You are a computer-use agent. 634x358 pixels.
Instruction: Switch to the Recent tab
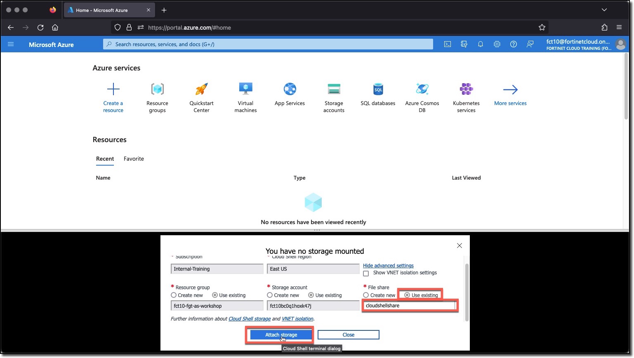pos(105,159)
